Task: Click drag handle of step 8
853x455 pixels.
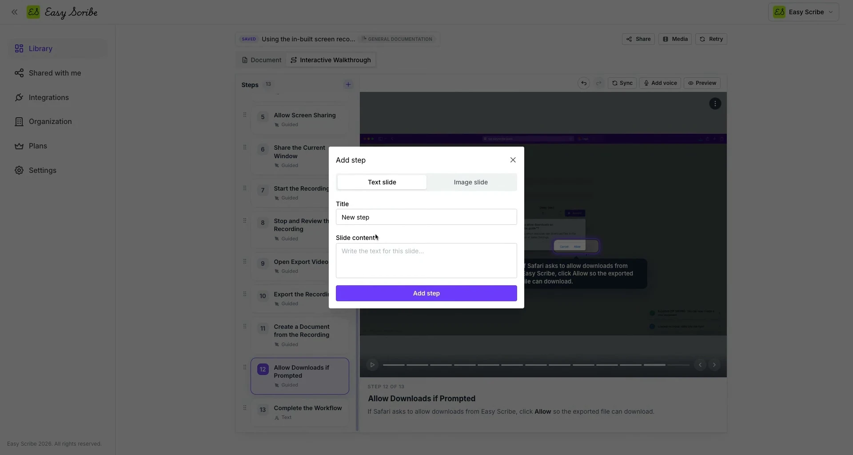Action: coord(245,220)
